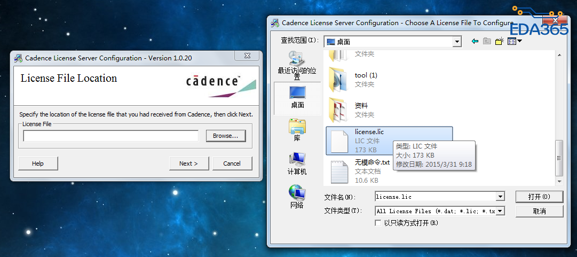Click the file list scrollbar down arrow

[559, 182]
